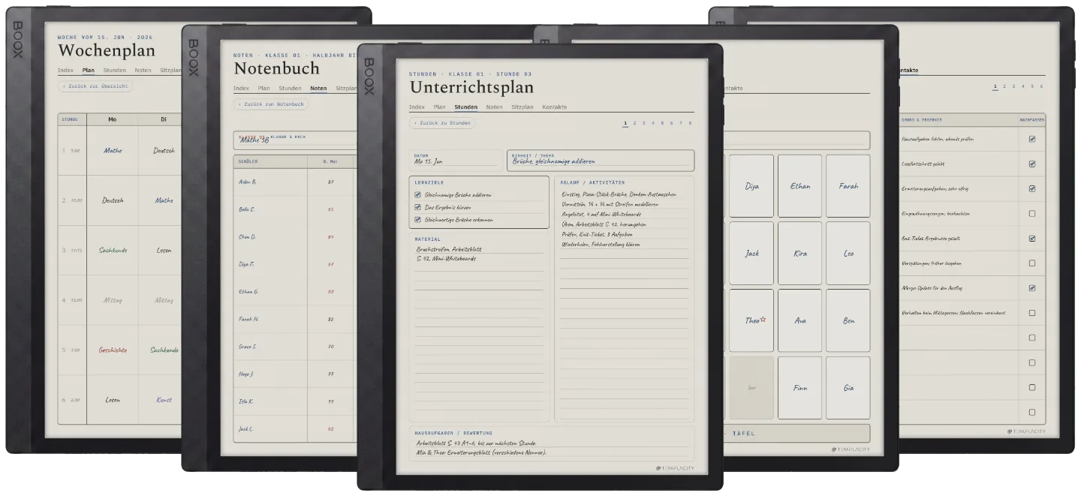
Task: Open Sitzplan tab in Unterrichtsplan screen
Action: 522,107
